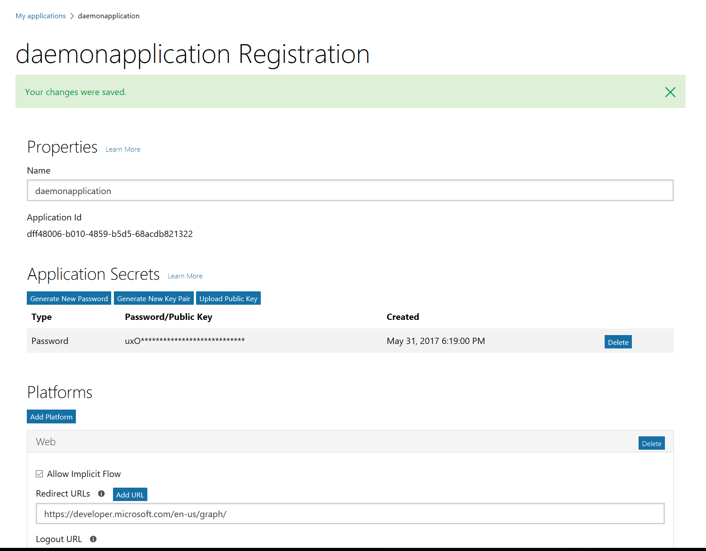Click Upload Public Key button
This screenshot has width=706, height=551.
pos(228,298)
